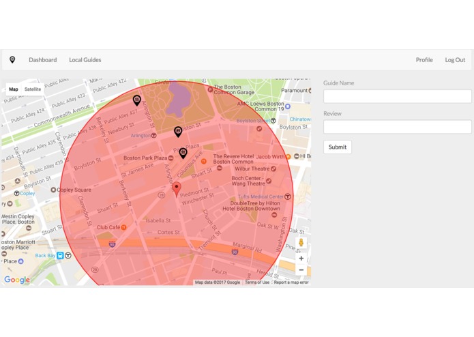This screenshot has width=474, height=337.
Task: Click the Boston Park Plaza hotel icon
Action: tap(171, 158)
